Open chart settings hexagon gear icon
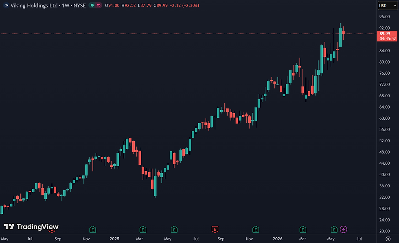Image resolution: width=399 pixels, height=243 pixels. click(388, 239)
